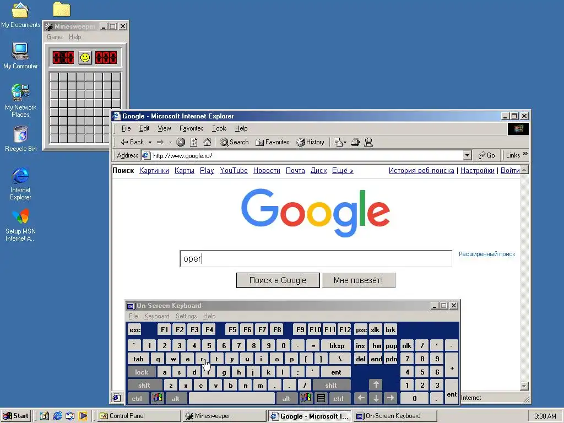Toggle the lock key on On-Screen Keyboard

tap(142, 372)
